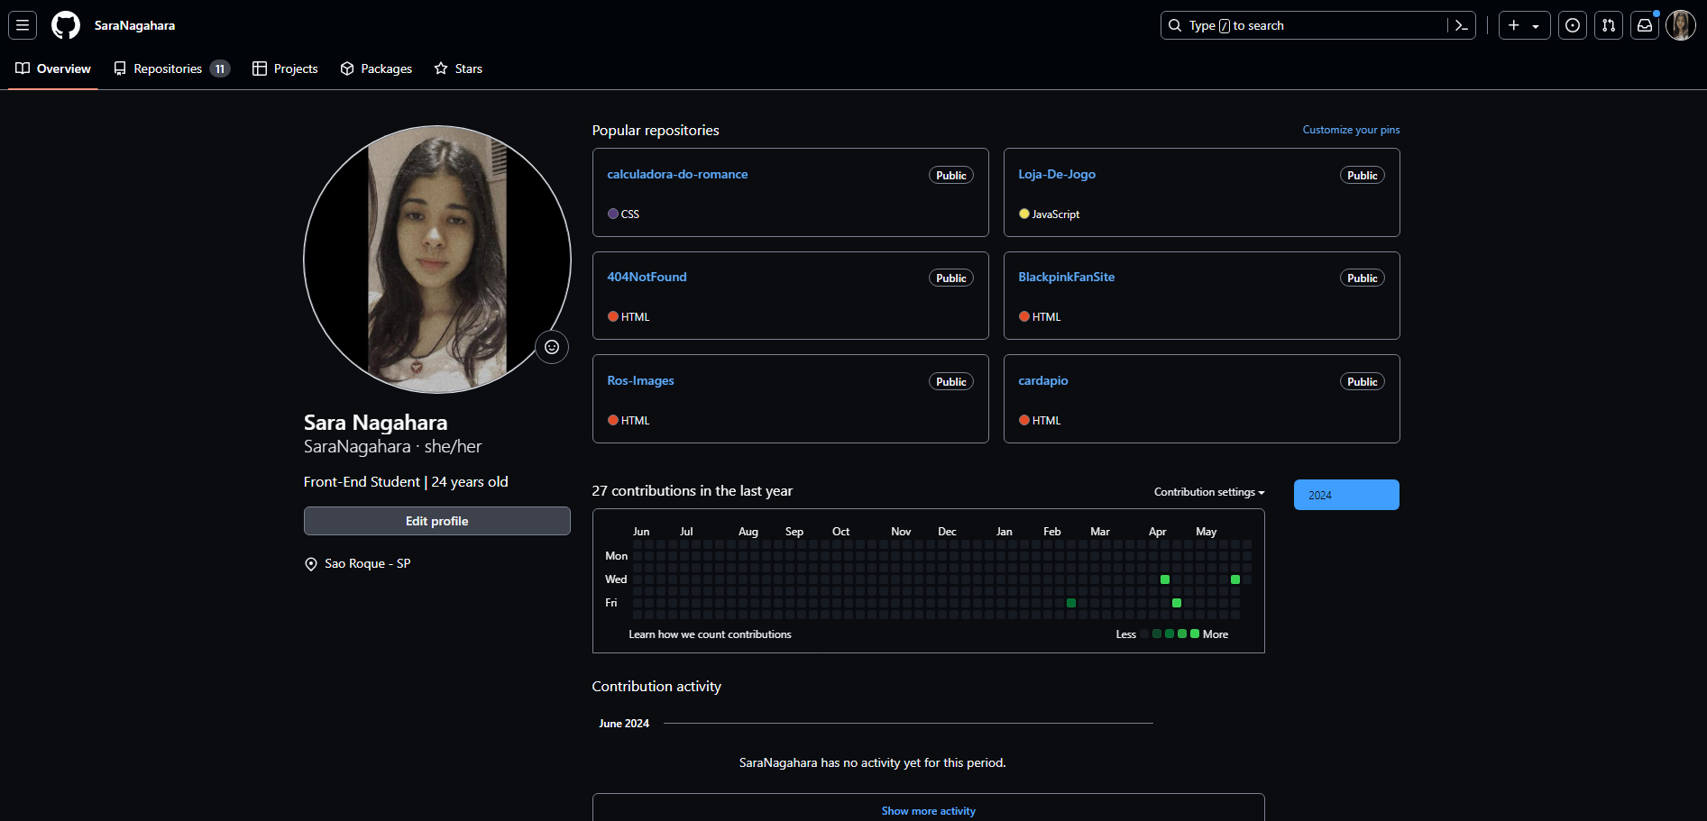Viewport: 1707px width, 821px height.
Task: Open the notifications inbox icon
Action: pos(1645,25)
